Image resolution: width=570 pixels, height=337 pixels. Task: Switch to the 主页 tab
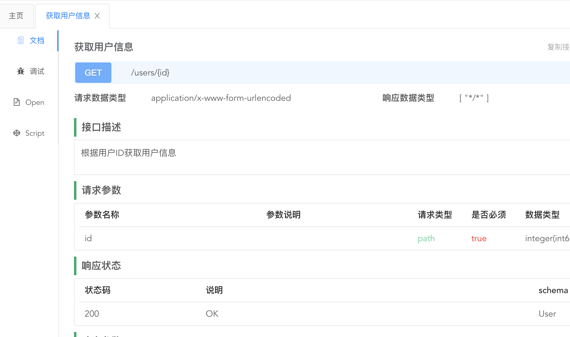[16, 16]
